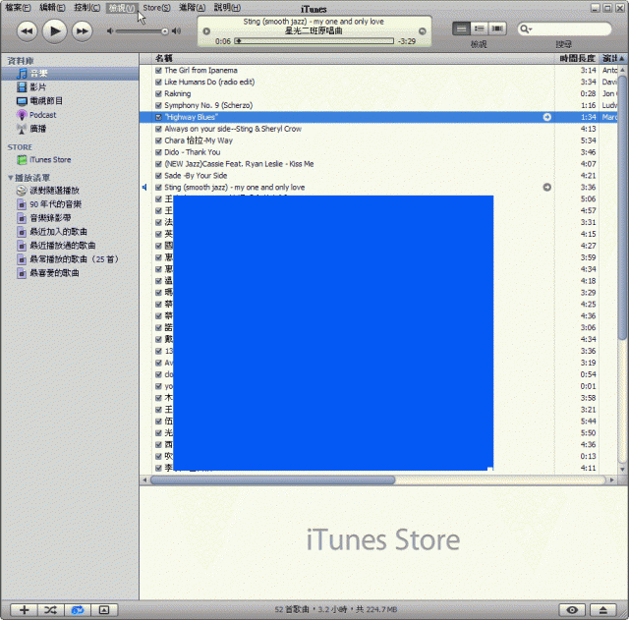Uncheck Sade -By Your Side

click(x=158, y=176)
